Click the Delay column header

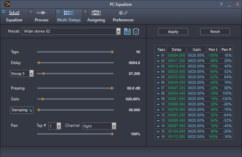pos(177,50)
